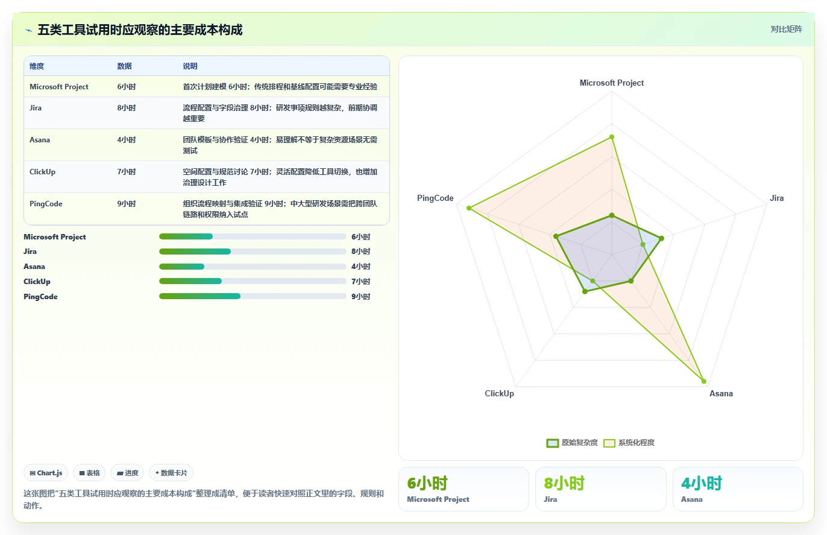Click the 7小时 value in the table
827x535 pixels.
(x=127, y=172)
